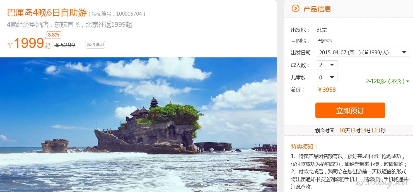Click the 3.8折 discount badge
The image size is (413, 192).
point(54,35)
